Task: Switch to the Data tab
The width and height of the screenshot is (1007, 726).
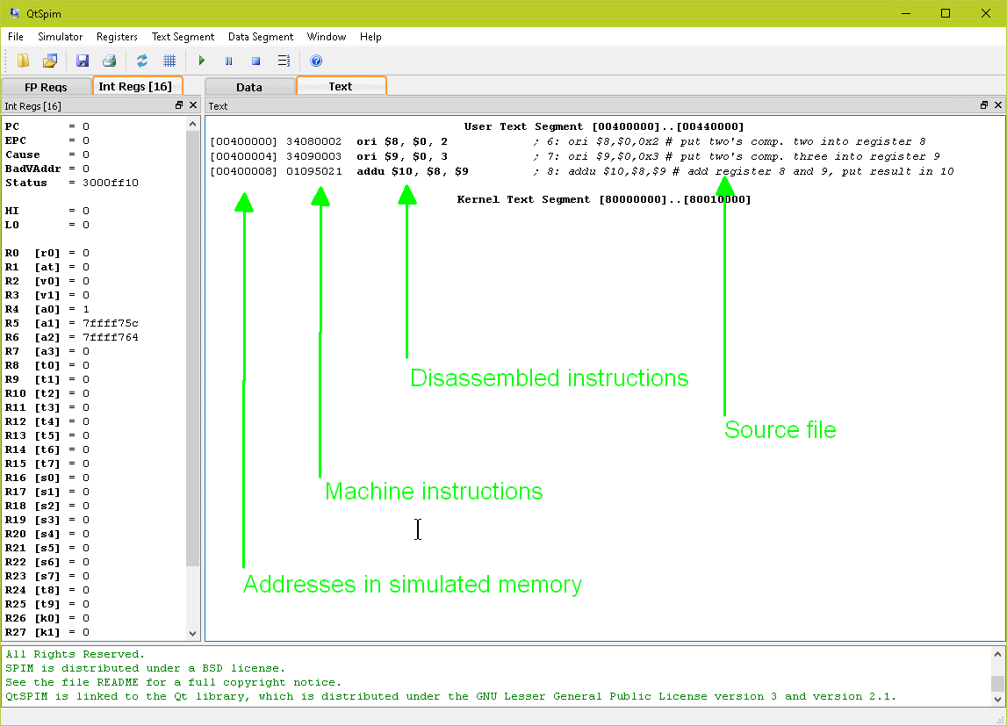Action: tap(249, 87)
